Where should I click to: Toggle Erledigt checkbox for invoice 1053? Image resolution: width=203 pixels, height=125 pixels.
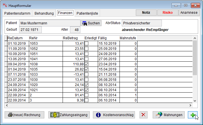pyautogui.click(x=87, y=44)
